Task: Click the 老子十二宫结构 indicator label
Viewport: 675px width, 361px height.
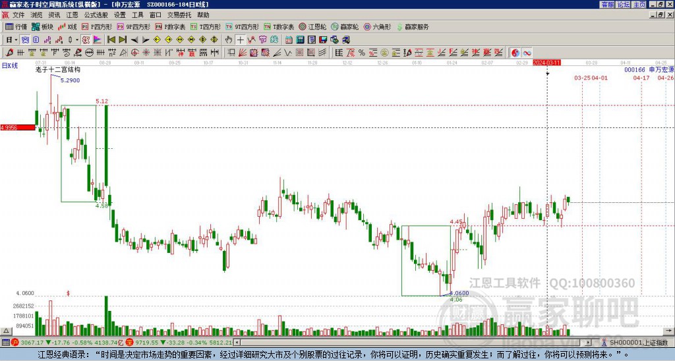Action: click(58, 69)
